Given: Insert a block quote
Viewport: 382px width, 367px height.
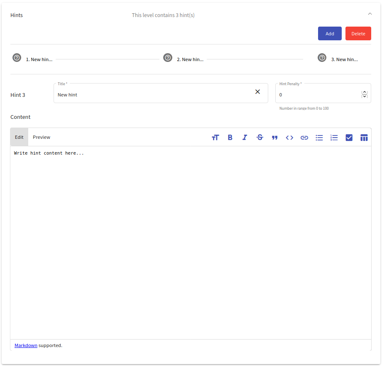Looking at the screenshot, I should [x=275, y=138].
